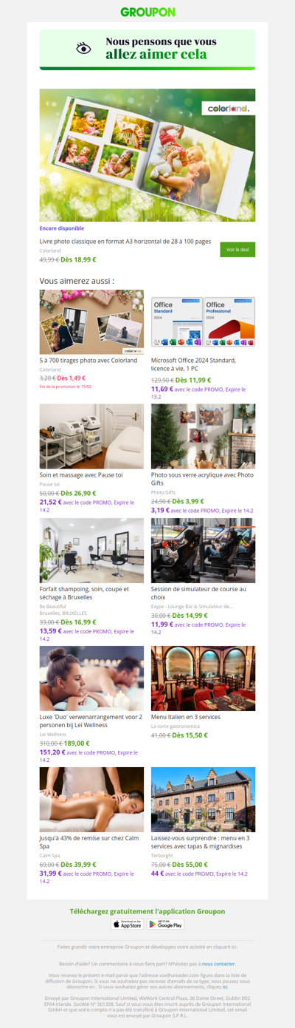The width and height of the screenshot is (295, 1028).
Task: Click the Colorland logo on photo book image
Action: (x=228, y=108)
